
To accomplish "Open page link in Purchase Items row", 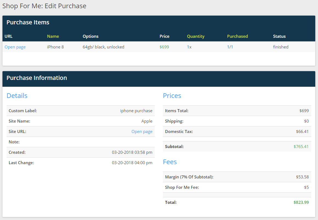I will click(15, 47).
